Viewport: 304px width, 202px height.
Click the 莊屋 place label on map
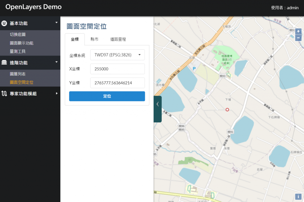[260, 169]
